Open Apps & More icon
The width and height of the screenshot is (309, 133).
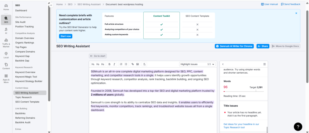pyautogui.click(x=6, y=79)
